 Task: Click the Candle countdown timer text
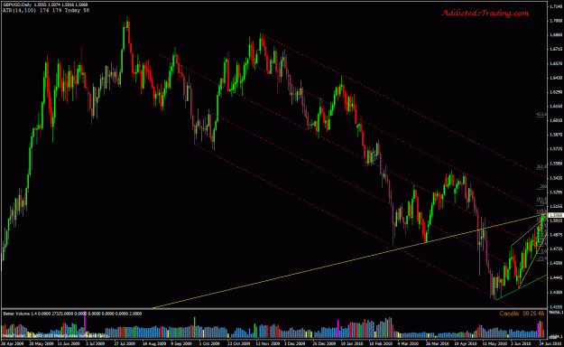[x=522, y=314]
